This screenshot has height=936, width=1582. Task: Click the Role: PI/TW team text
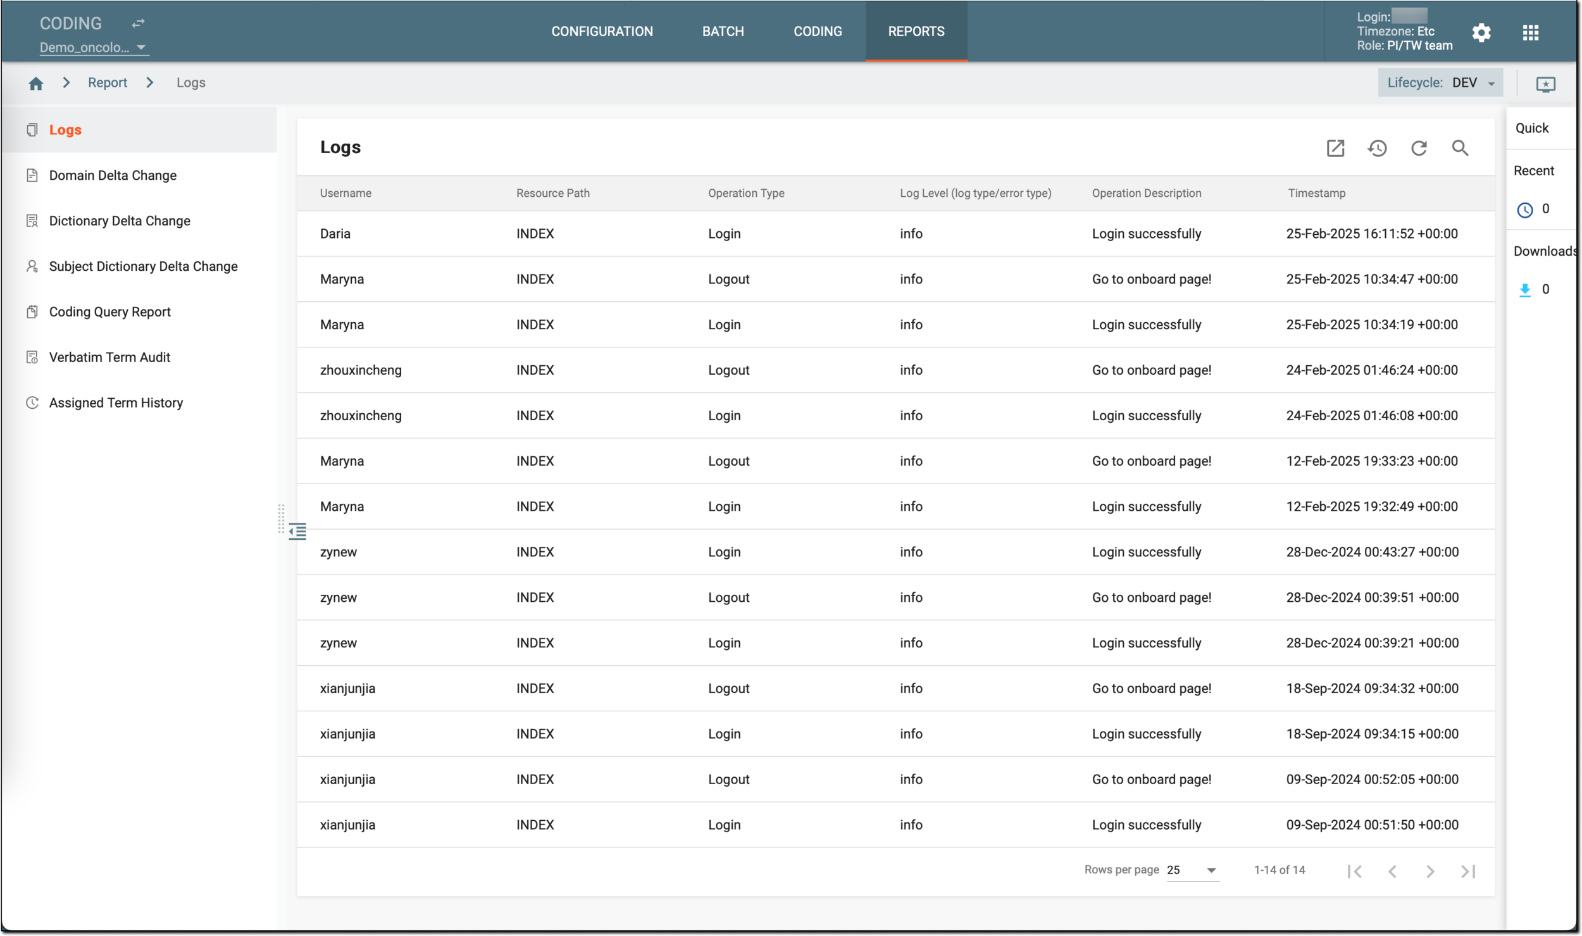(x=1404, y=46)
